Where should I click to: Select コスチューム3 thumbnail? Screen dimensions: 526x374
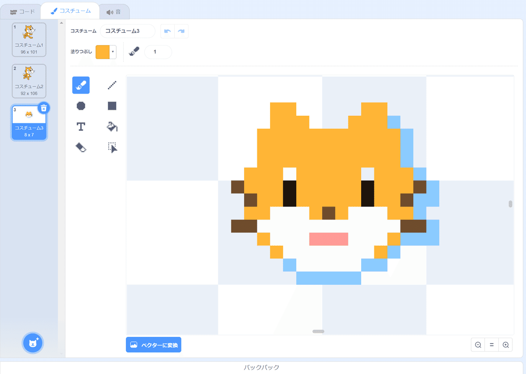29,122
